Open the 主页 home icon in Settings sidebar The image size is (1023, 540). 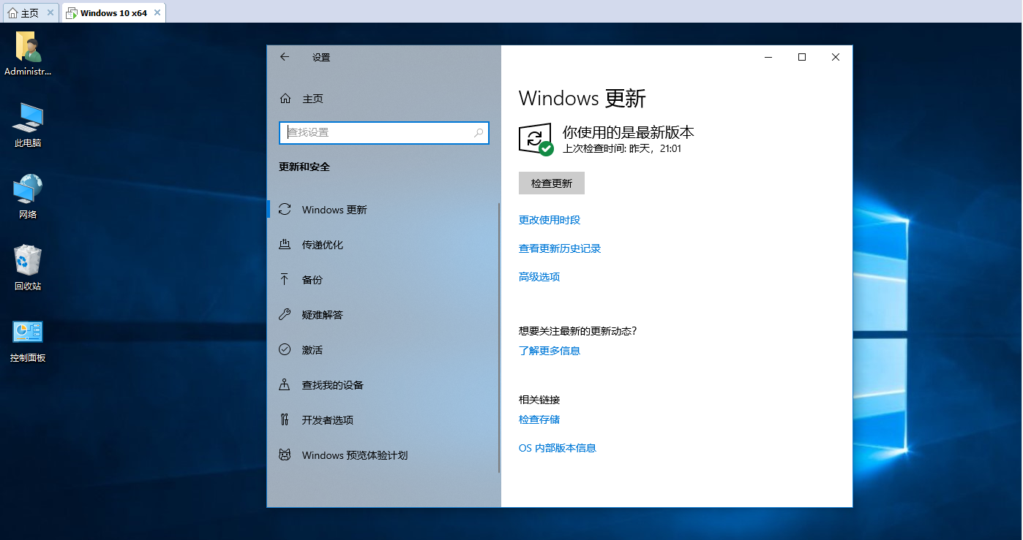(x=285, y=99)
